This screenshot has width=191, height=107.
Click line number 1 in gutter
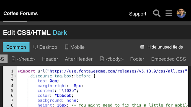[x=12, y=71]
